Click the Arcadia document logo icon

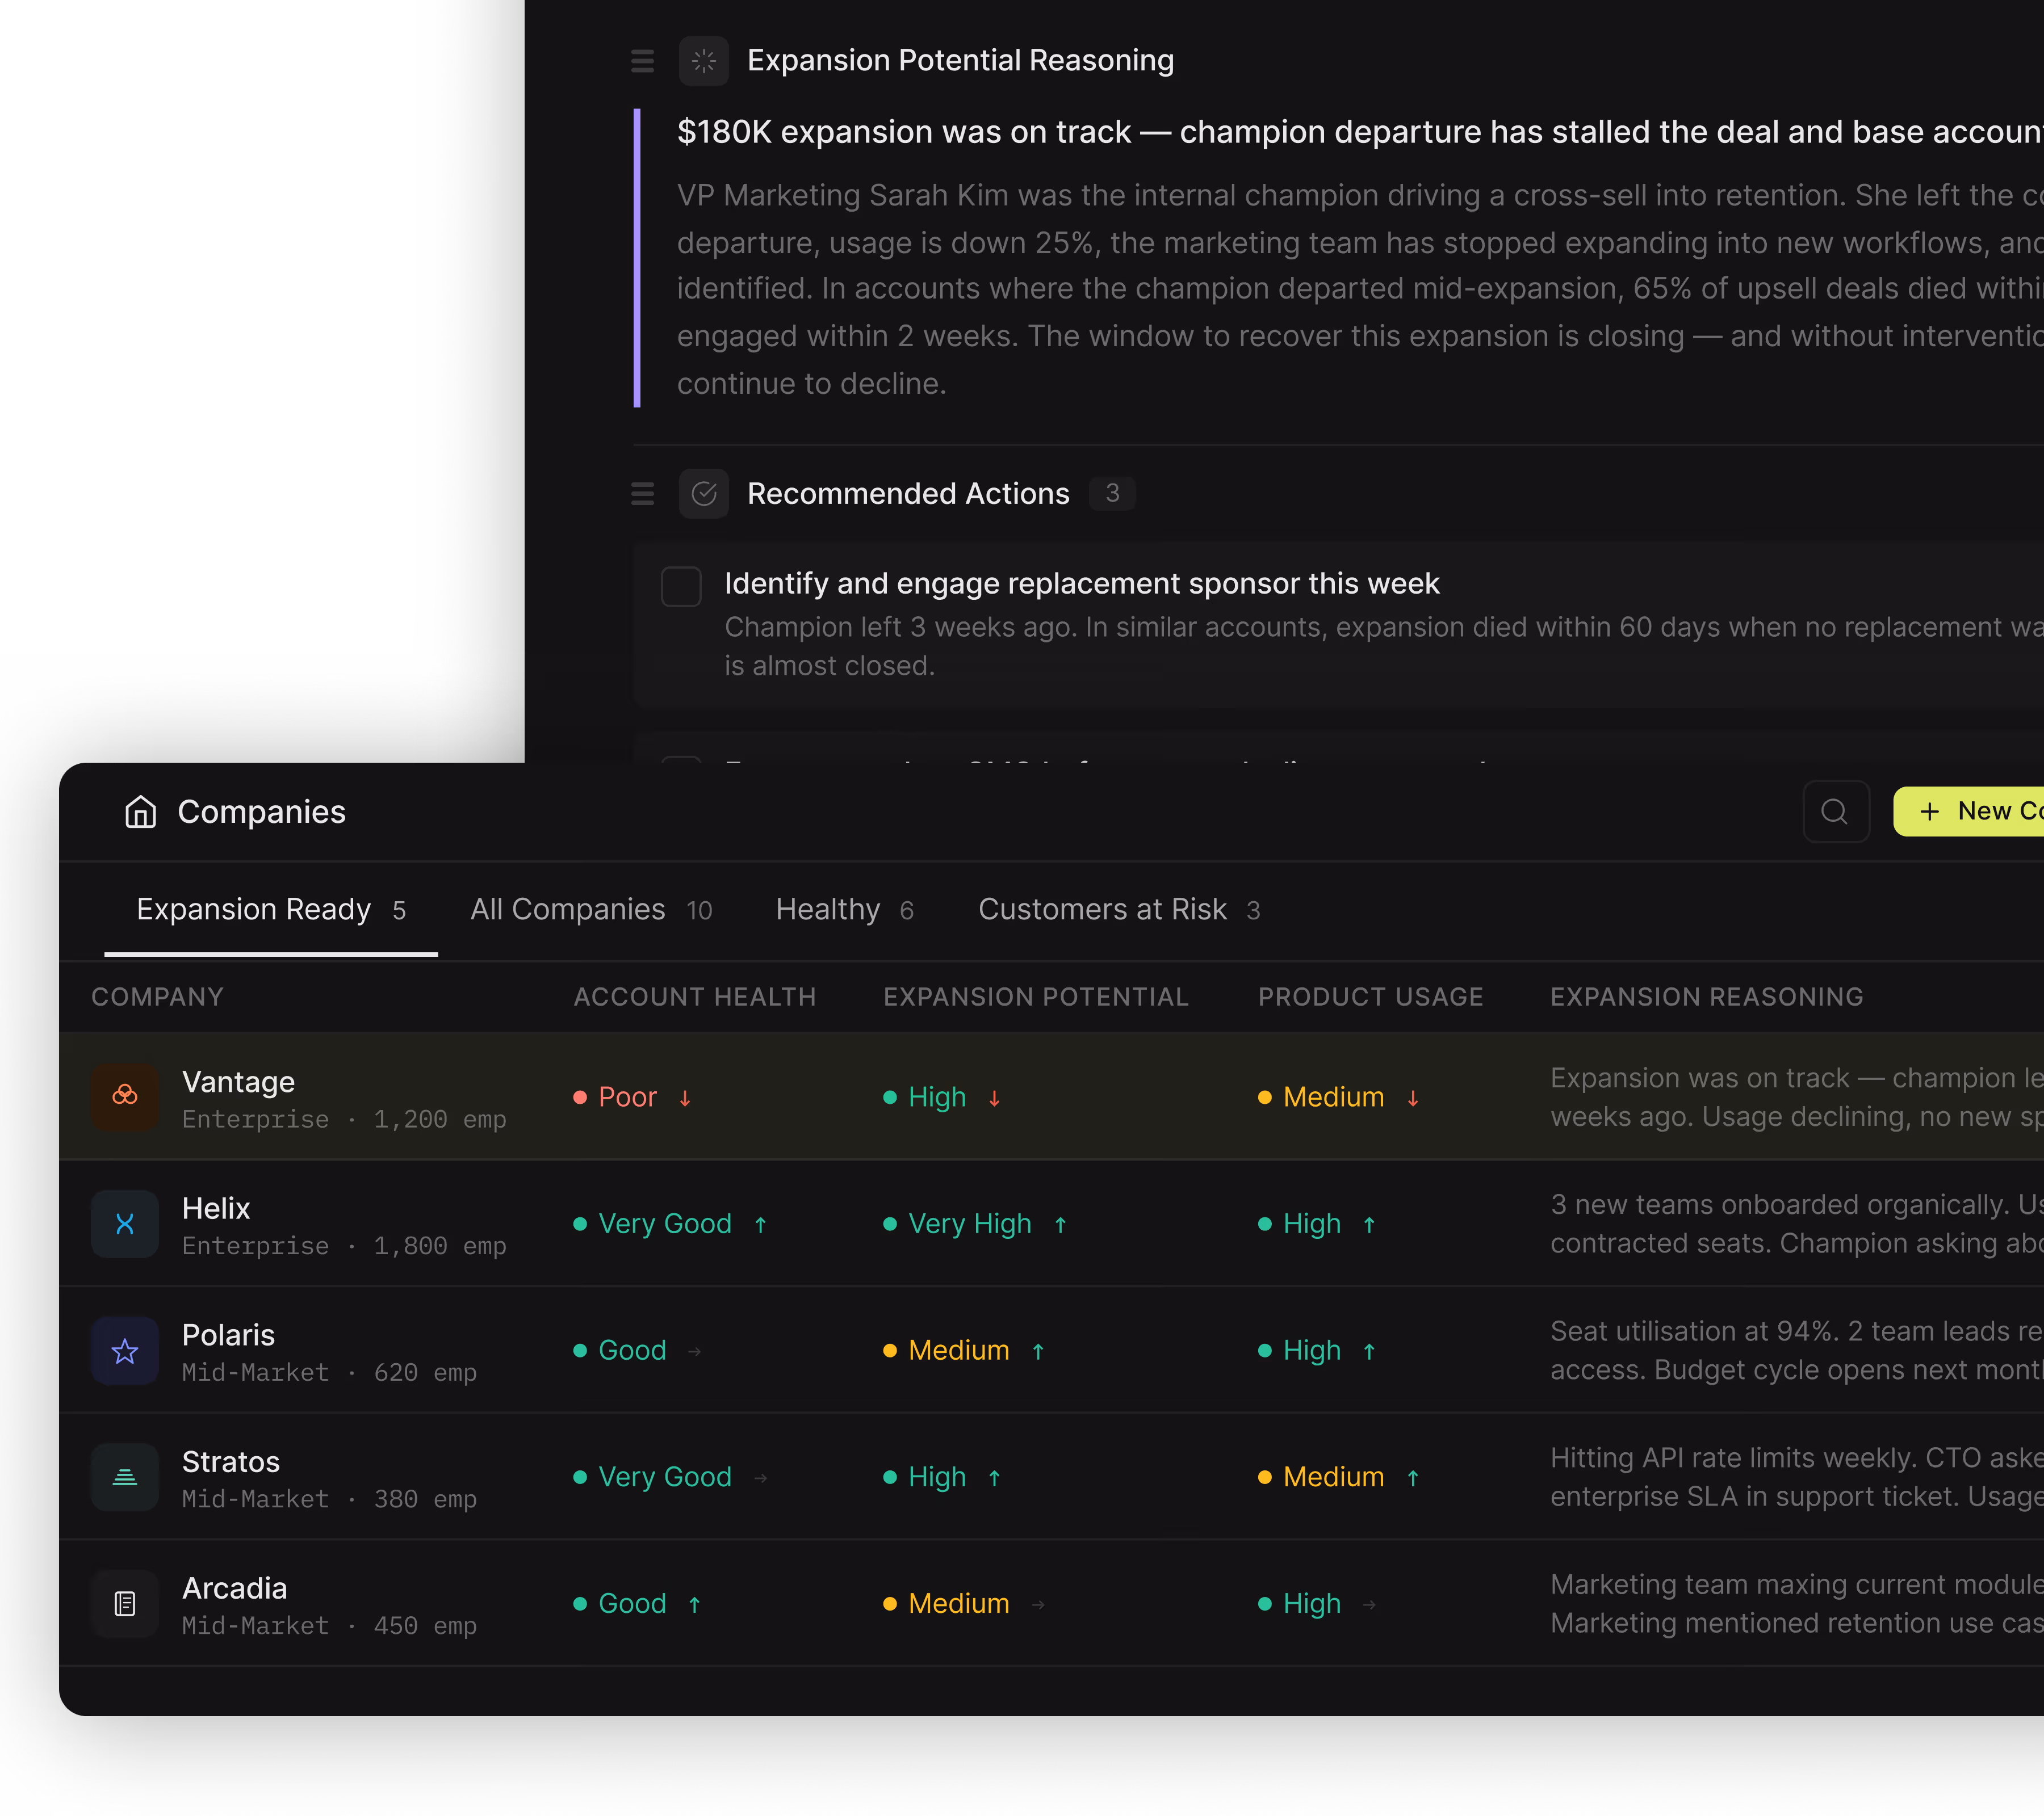(x=125, y=1604)
